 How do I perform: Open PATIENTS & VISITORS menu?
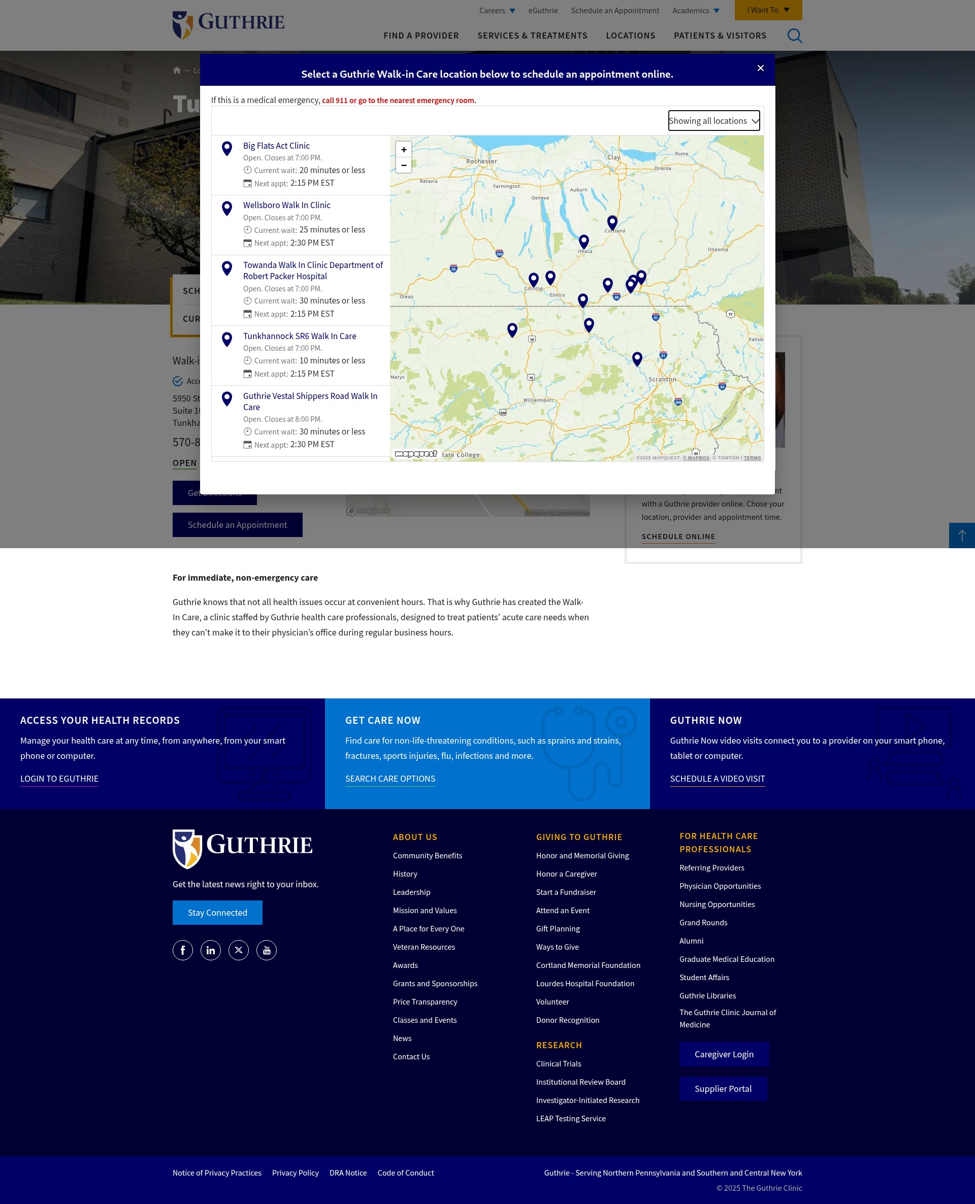pos(720,36)
